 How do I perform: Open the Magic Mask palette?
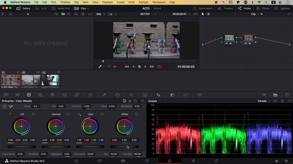(145, 95)
